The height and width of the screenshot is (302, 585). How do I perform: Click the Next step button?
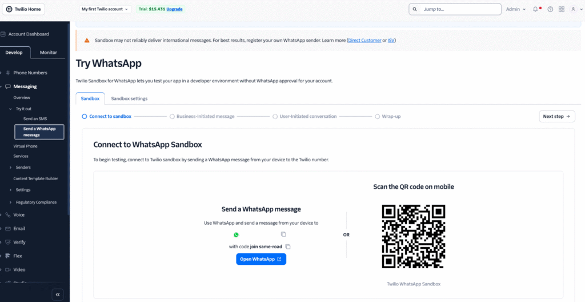point(556,116)
